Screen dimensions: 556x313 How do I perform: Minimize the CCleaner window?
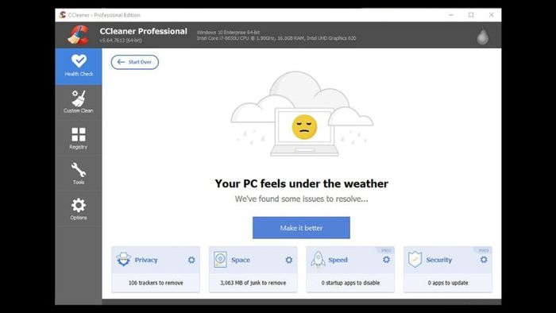pyautogui.click(x=451, y=15)
